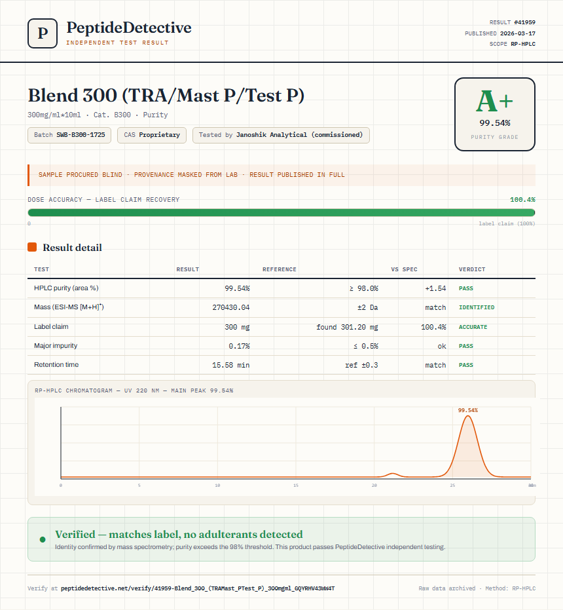Click the 15.58 min retention time value

click(x=231, y=365)
